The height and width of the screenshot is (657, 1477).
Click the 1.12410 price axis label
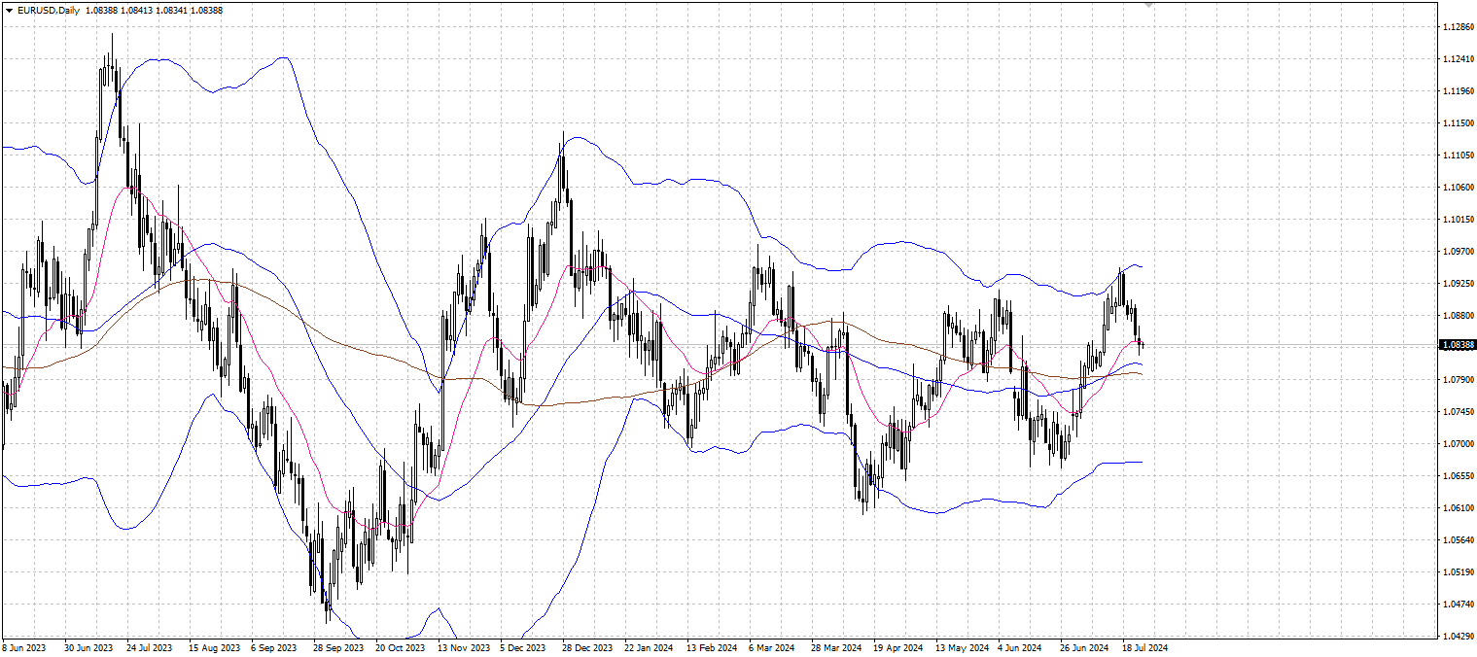[1459, 59]
